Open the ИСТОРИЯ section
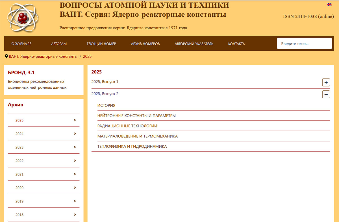 coord(106,105)
